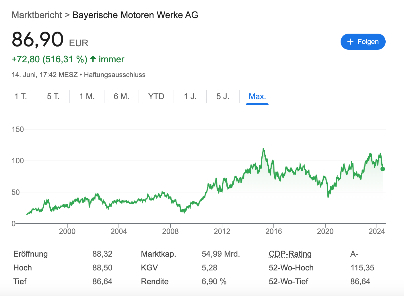404x296 pixels.
Task: Click the 2016 x-axis label
Action: (x=273, y=231)
